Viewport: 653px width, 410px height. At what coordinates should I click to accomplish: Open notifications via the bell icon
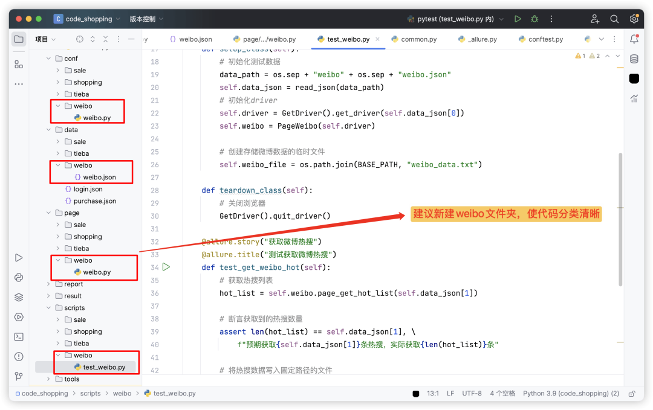pos(634,38)
